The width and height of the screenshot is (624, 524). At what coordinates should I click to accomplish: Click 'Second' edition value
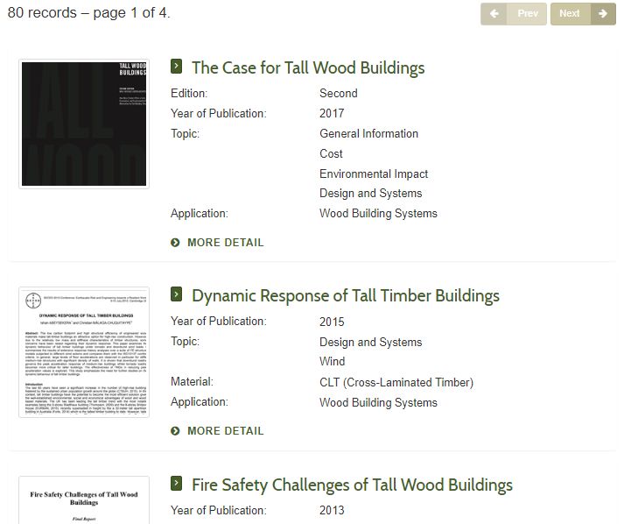339,93
